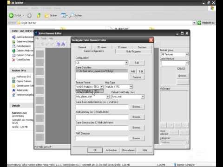
Task: Open the Explorer views icon menu
Action: pyautogui.click(x=64, y=15)
